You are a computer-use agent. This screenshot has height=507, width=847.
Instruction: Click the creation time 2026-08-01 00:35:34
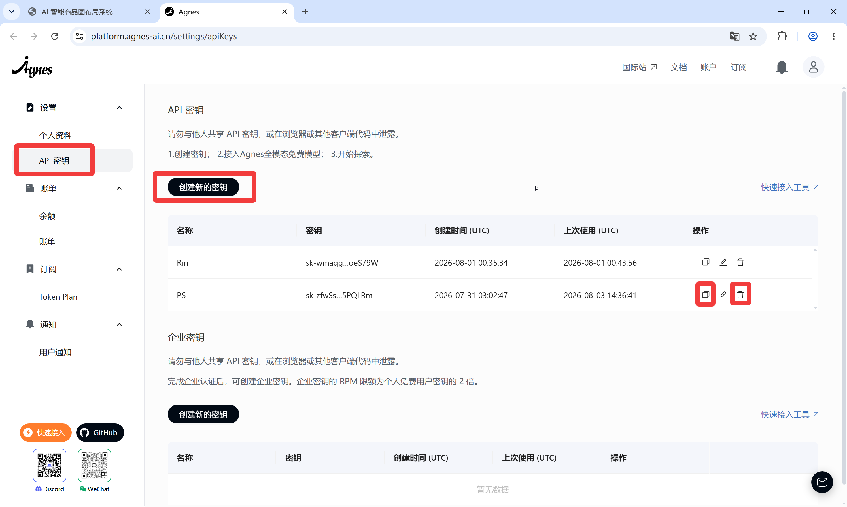tap(471, 263)
